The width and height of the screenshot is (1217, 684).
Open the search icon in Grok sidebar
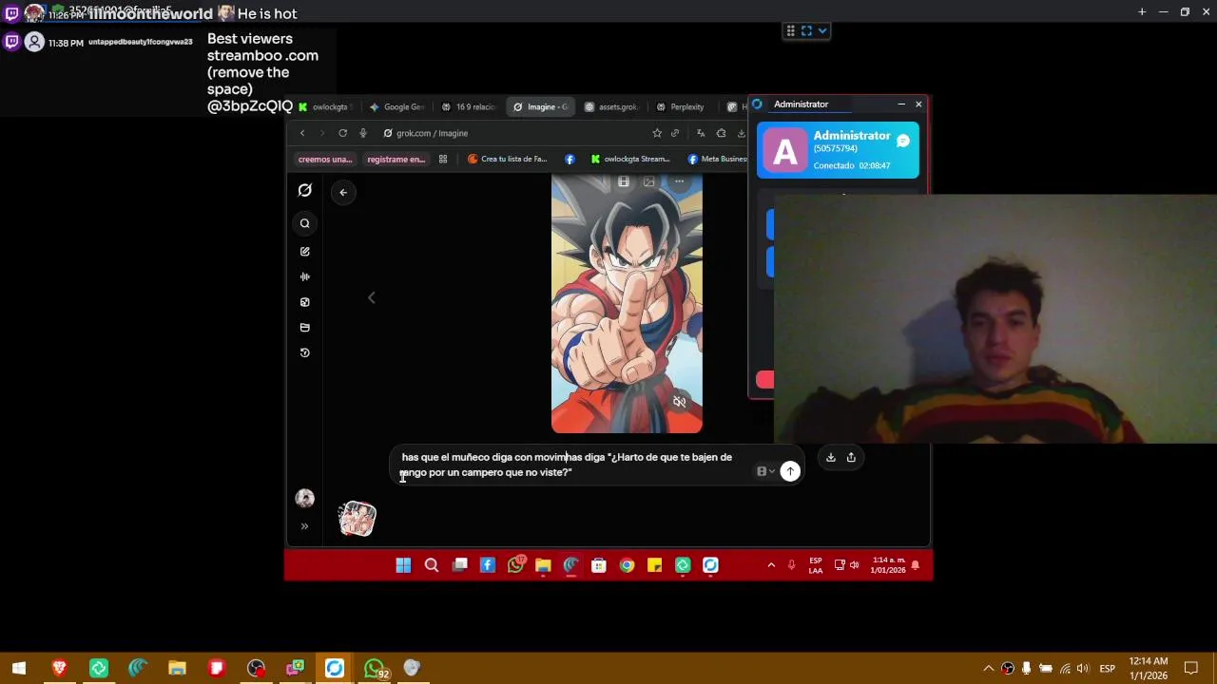tap(304, 224)
